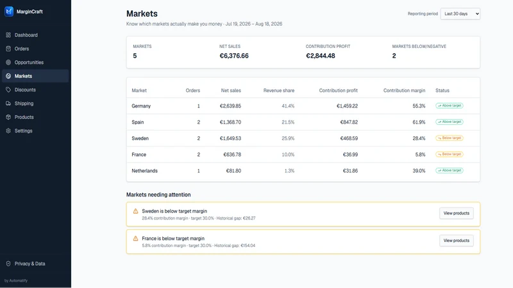Select the Germany market row name
Image resolution: width=513 pixels, height=288 pixels.
[141, 106]
